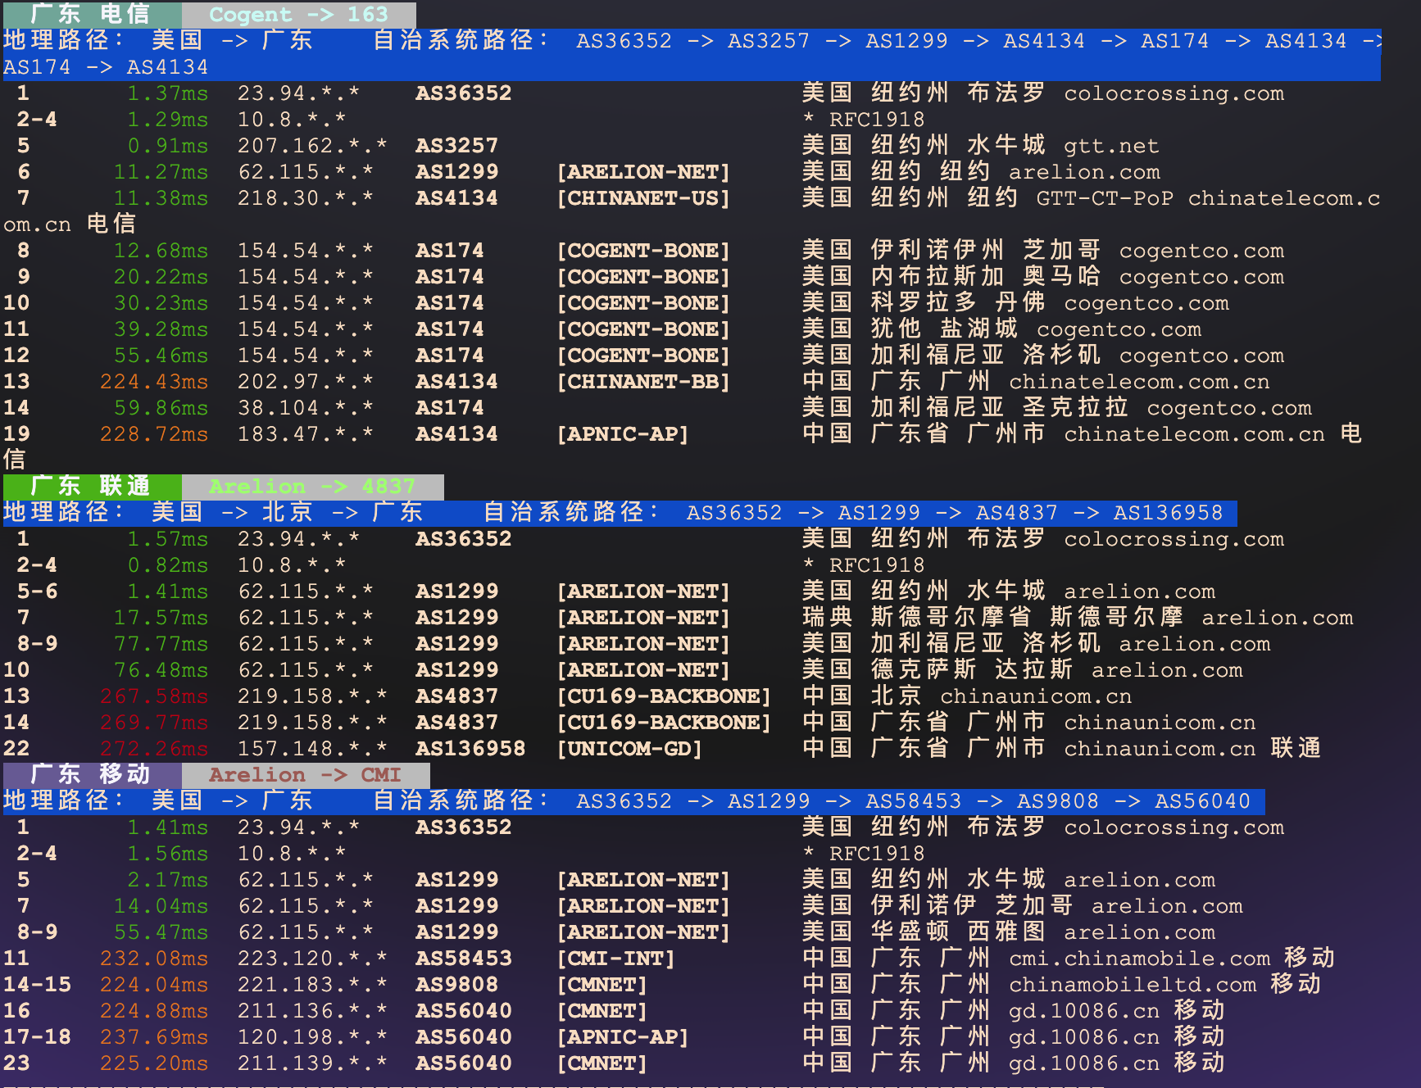Click 'GTT-CT-PoP' in the hop 7 row

(1105, 198)
